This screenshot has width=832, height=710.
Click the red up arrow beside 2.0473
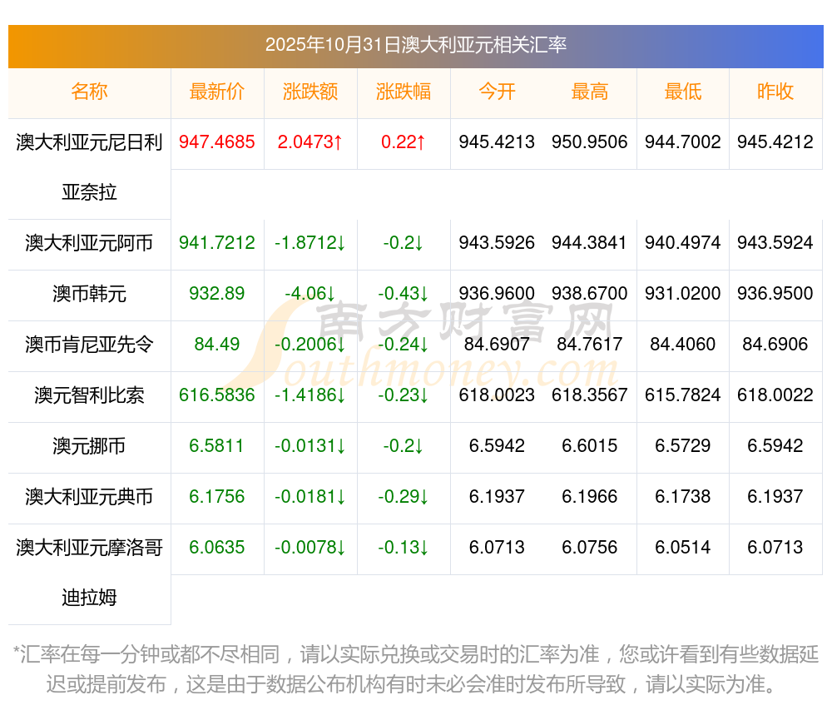click(x=338, y=142)
